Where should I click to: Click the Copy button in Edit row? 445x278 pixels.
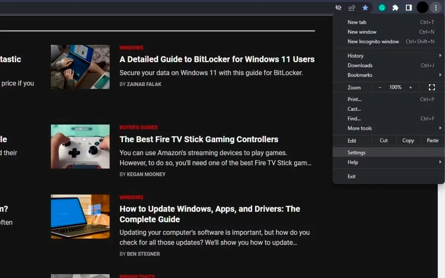[x=408, y=140]
